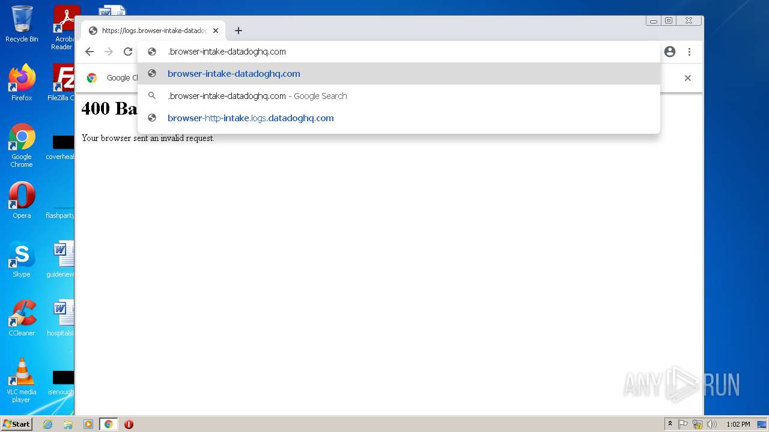Choose browser-http-intake.logs.datadoghq.com suggestion
Image resolution: width=769 pixels, height=432 pixels.
click(x=399, y=118)
